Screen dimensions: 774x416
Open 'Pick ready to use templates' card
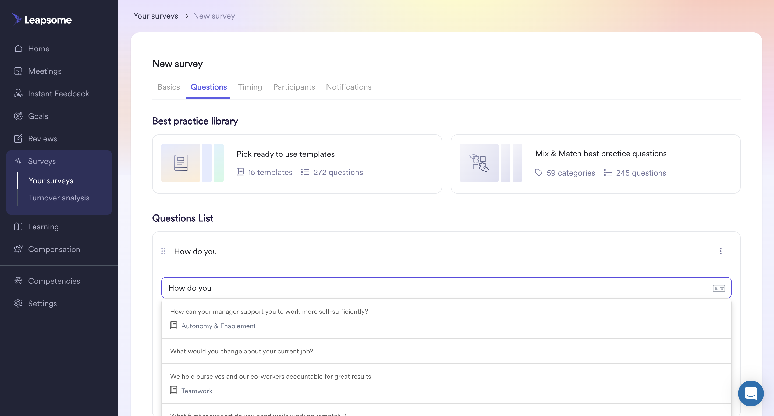point(297,164)
